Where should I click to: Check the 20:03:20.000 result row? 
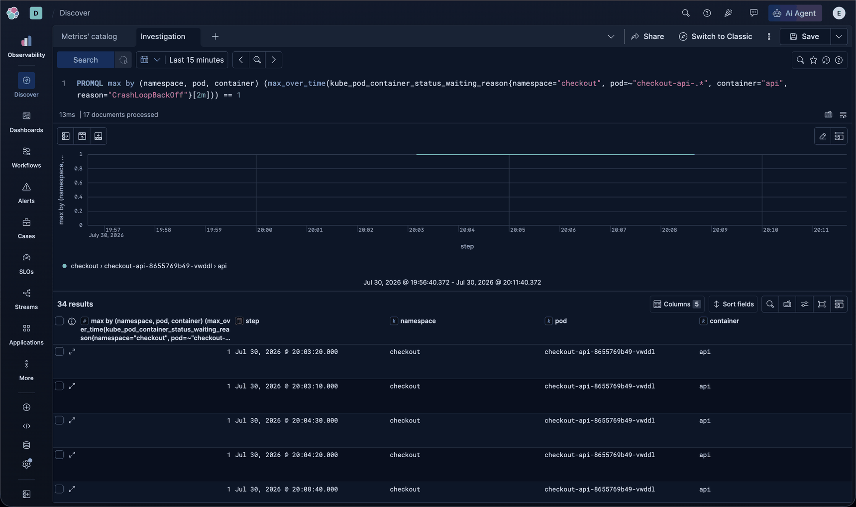coord(59,352)
